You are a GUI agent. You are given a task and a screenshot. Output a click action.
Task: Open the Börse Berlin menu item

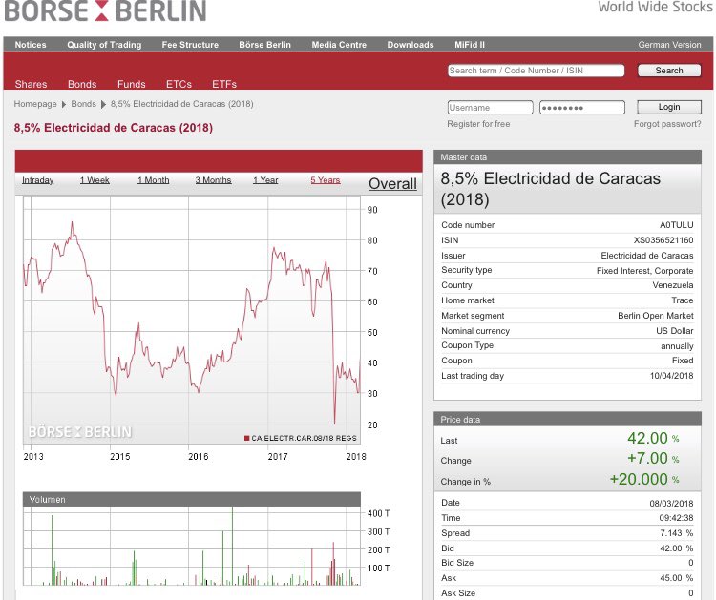coord(264,45)
